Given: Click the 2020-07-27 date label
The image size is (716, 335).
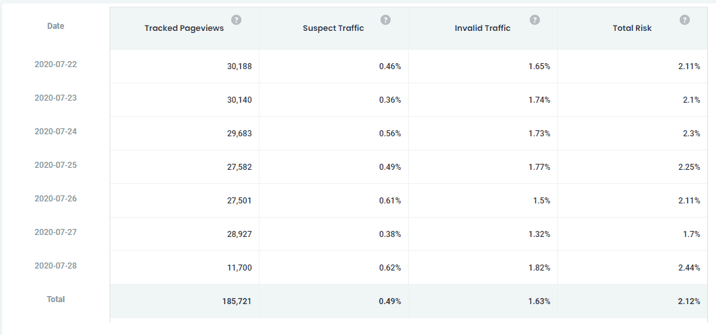Looking at the screenshot, I should (x=56, y=232).
